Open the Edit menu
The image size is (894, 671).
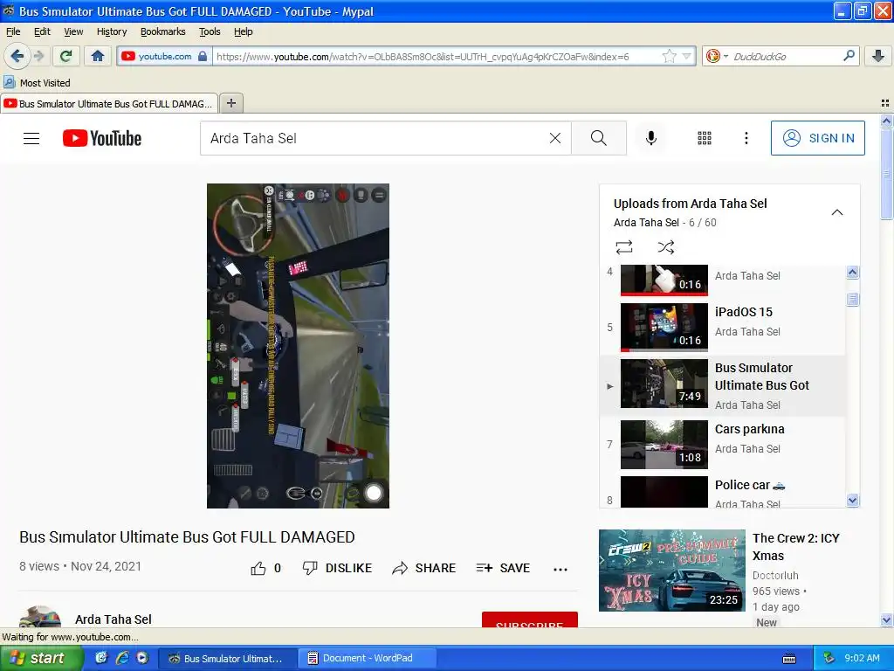pos(42,31)
